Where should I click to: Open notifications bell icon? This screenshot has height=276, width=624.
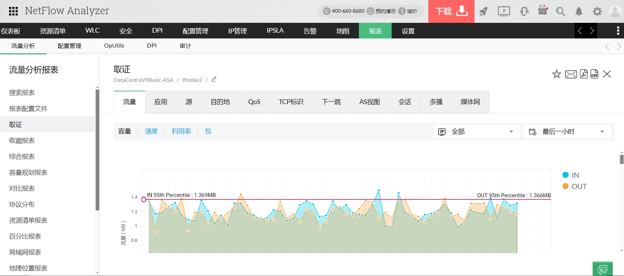tap(579, 12)
